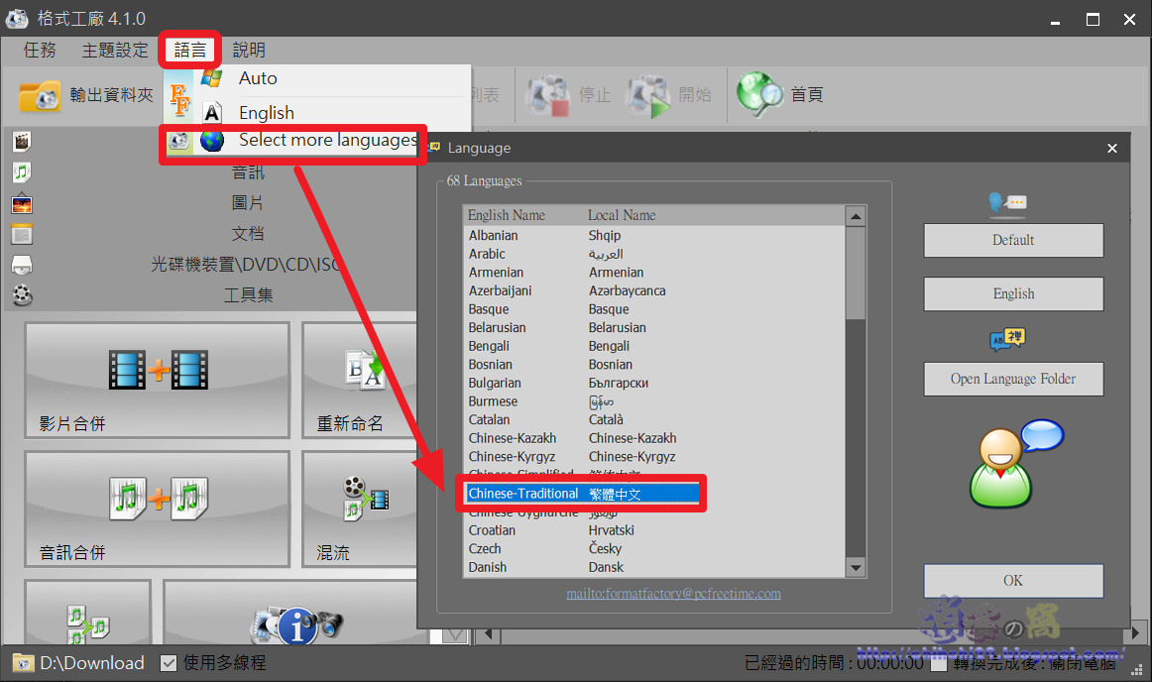Open the 重新命名 rename tool
The image size is (1152, 682).
coord(360,380)
